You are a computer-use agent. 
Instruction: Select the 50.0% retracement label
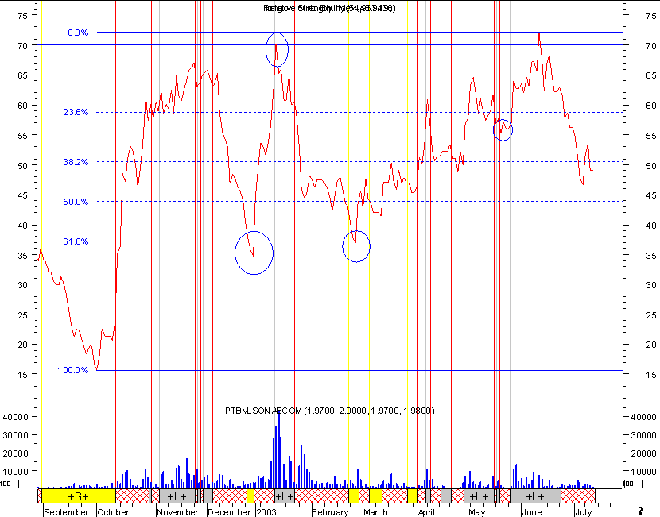(x=76, y=203)
